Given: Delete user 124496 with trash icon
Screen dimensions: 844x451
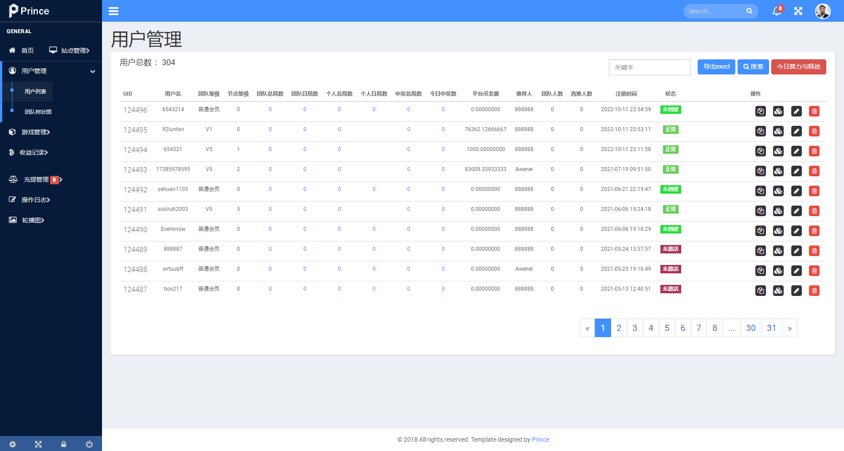Looking at the screenshot, I should pyautogui.click(x=814, y=111).
